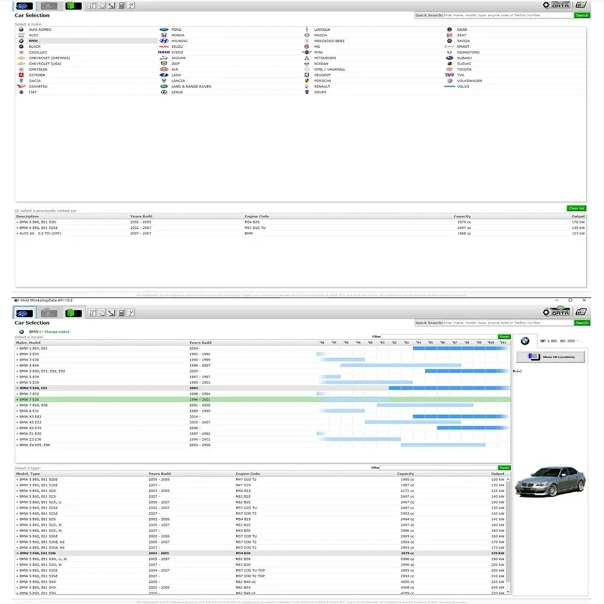Open the green book icon in the BMW model window toolbar
Viewport: 604px width, 604px height.
pos(73,313)
